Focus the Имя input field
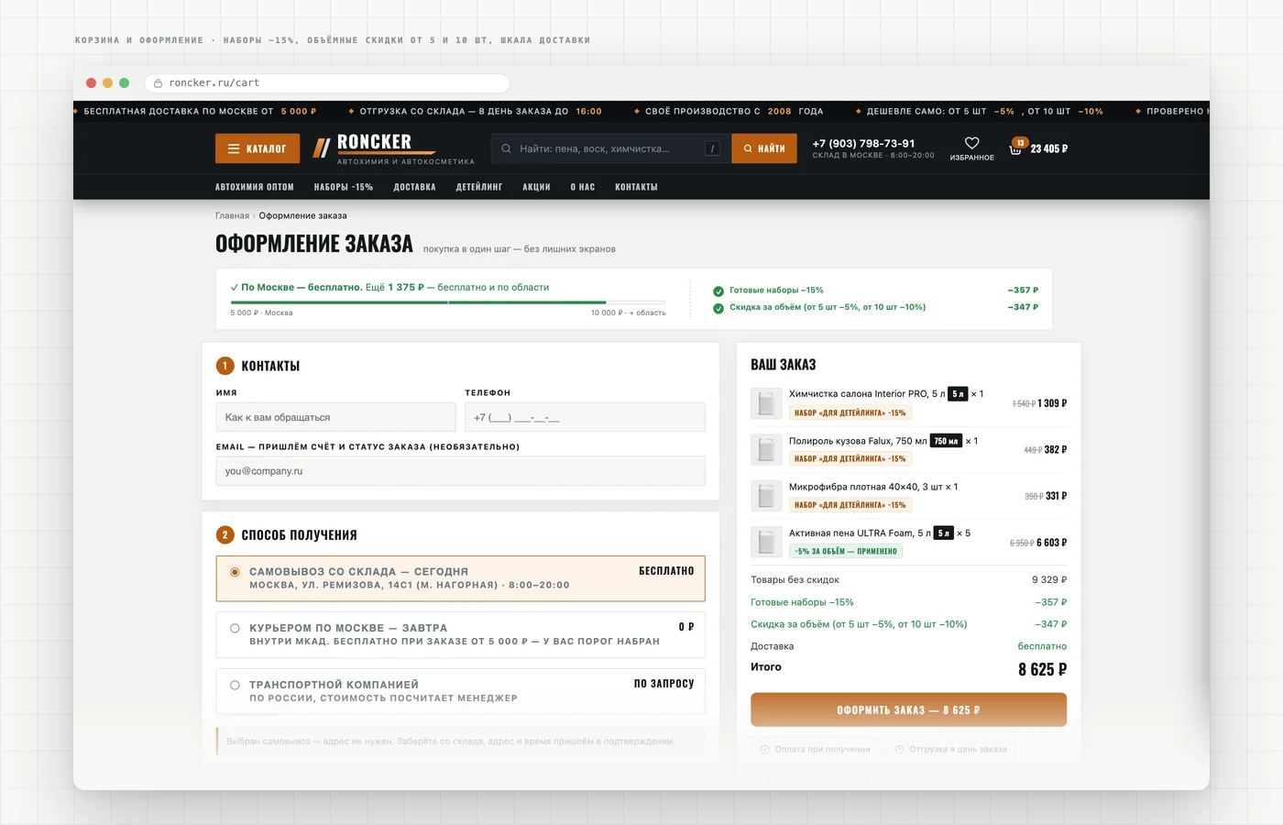 (x=335, y=417)
